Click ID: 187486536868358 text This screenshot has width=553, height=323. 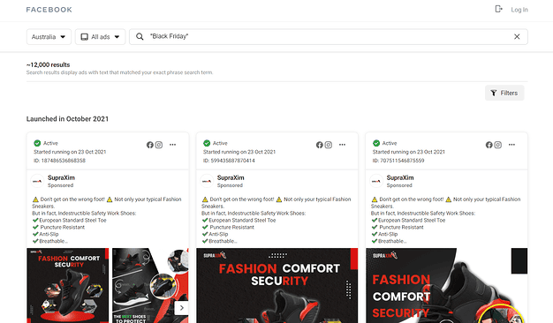pyautogui.click(x=59, y=161)
